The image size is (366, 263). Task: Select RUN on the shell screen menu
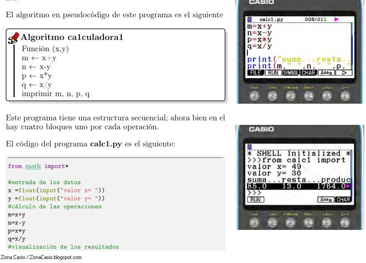coord(256,199)
